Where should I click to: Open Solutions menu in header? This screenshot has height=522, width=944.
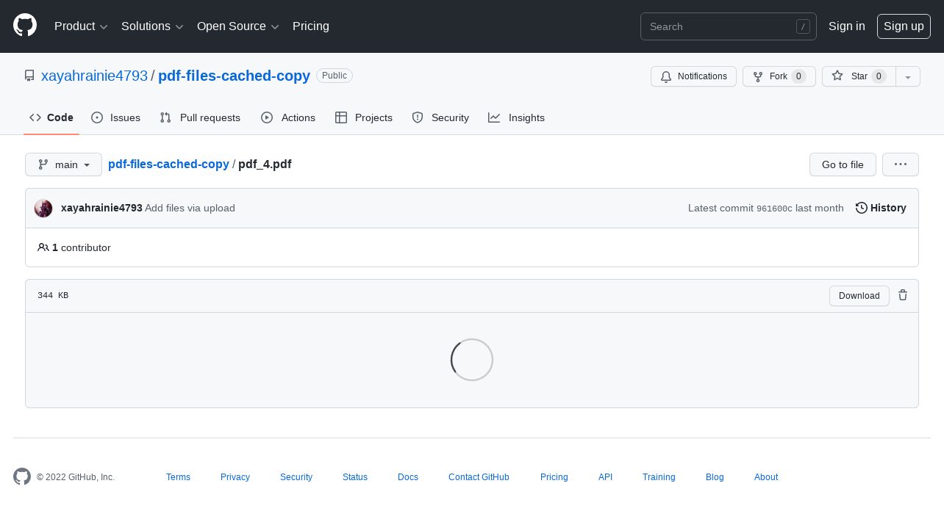[x=152, y=26]
